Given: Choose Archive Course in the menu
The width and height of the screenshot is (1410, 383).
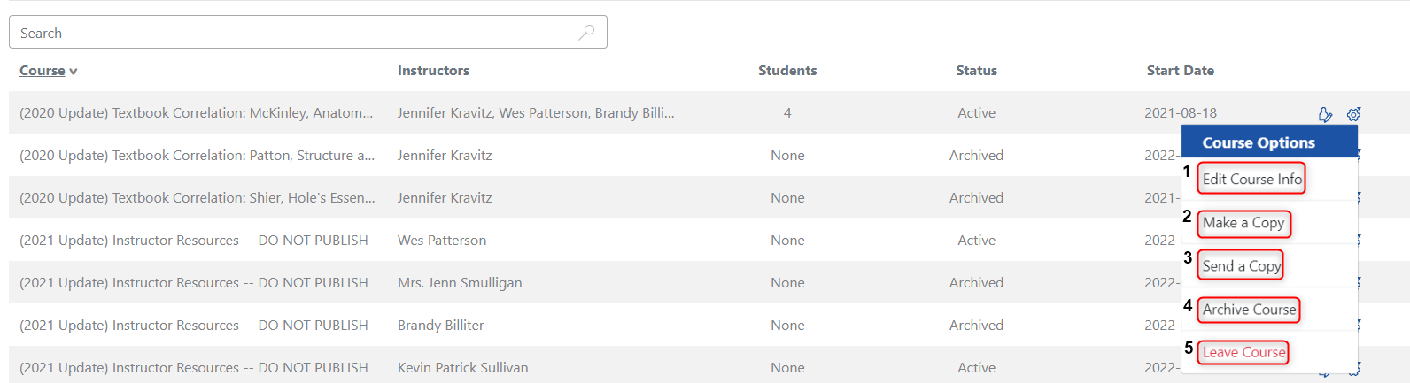Looking at the screenshot, I should coord(1249,310).
